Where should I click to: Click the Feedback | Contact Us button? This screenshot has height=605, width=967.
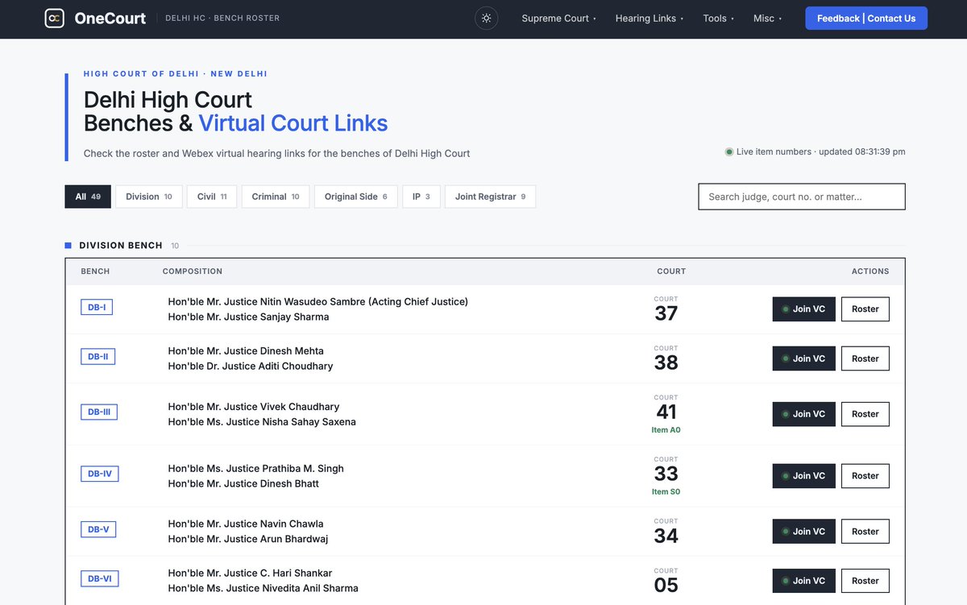(866, 19)
